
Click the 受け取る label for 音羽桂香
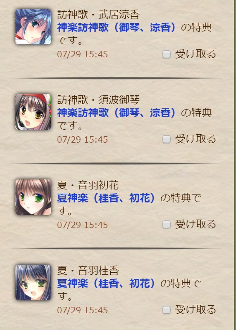195,310
